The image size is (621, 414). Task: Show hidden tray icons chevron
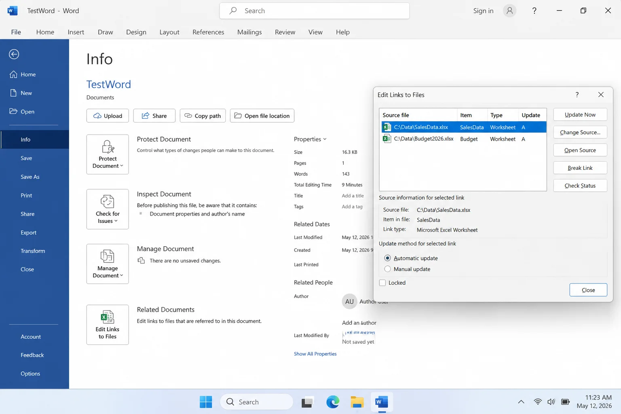click(x=521, y=402)
